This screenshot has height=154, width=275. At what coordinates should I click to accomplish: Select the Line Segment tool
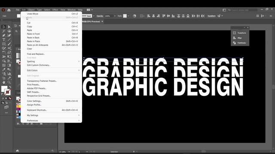[9, 40]
